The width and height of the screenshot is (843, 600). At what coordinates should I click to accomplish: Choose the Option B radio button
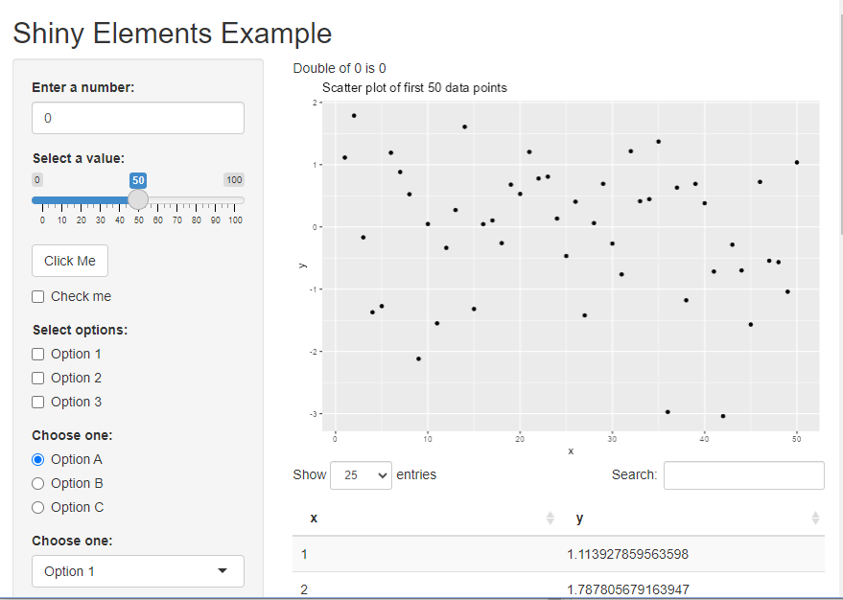(38, 483)
